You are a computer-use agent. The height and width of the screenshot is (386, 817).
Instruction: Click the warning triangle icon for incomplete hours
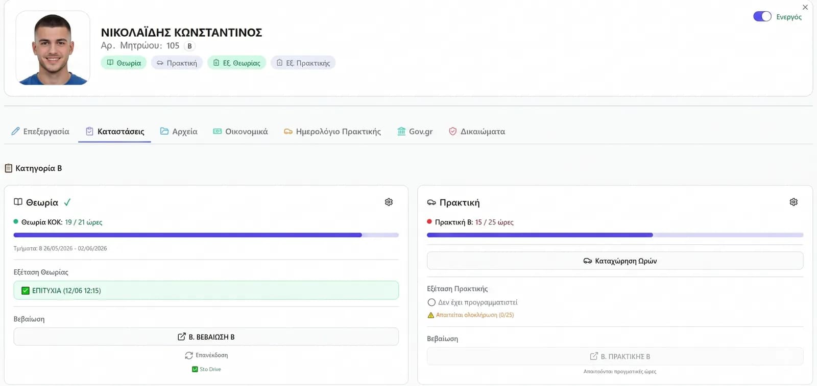click(x=430, y=315)
